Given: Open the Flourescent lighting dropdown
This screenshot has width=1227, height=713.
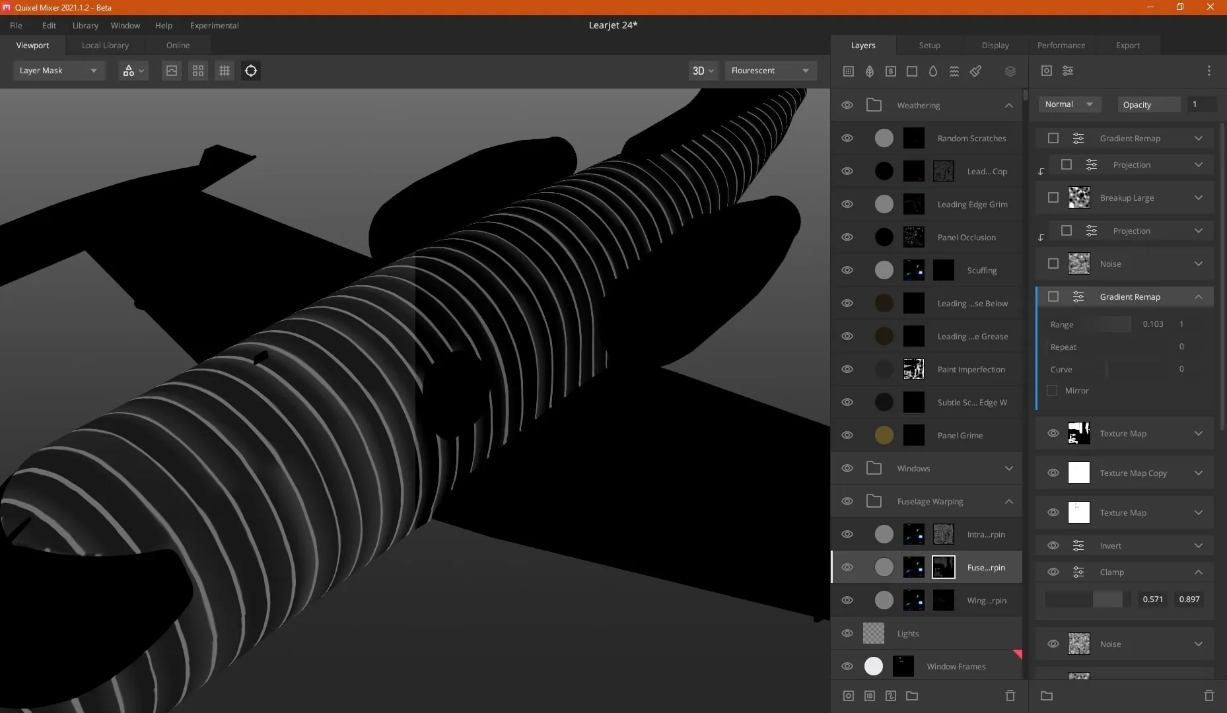Looking at the screenshot, I should tap(771, 71).
